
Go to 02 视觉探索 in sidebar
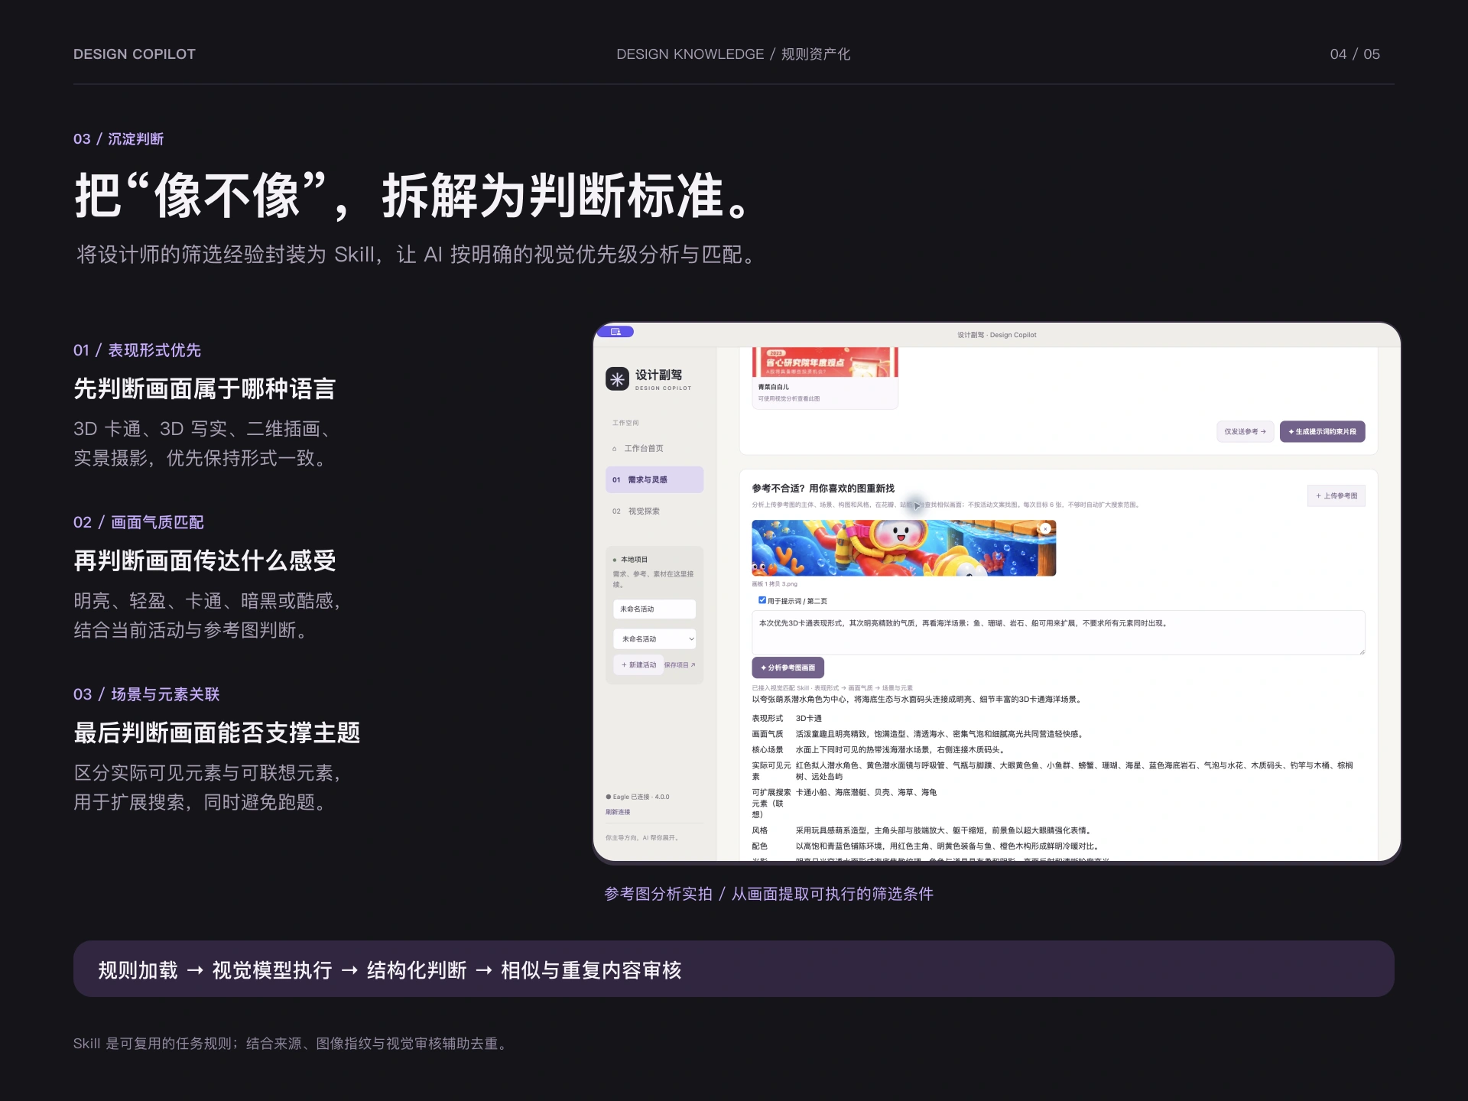point(654,512)
